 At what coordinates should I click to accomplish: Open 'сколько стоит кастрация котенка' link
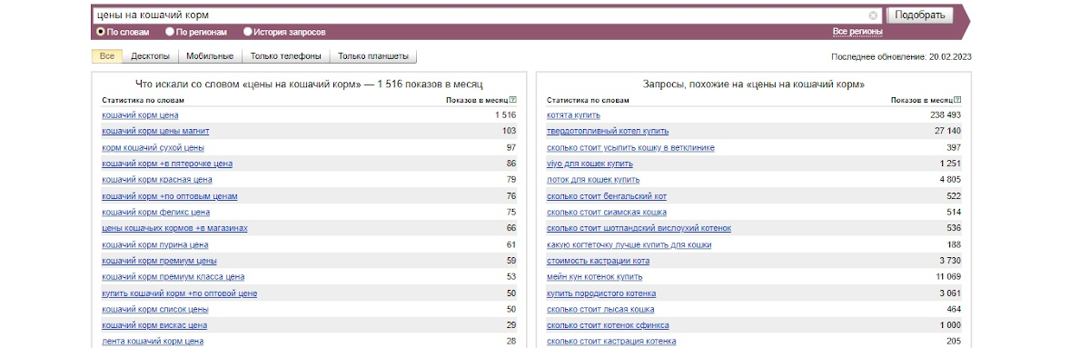611,341
